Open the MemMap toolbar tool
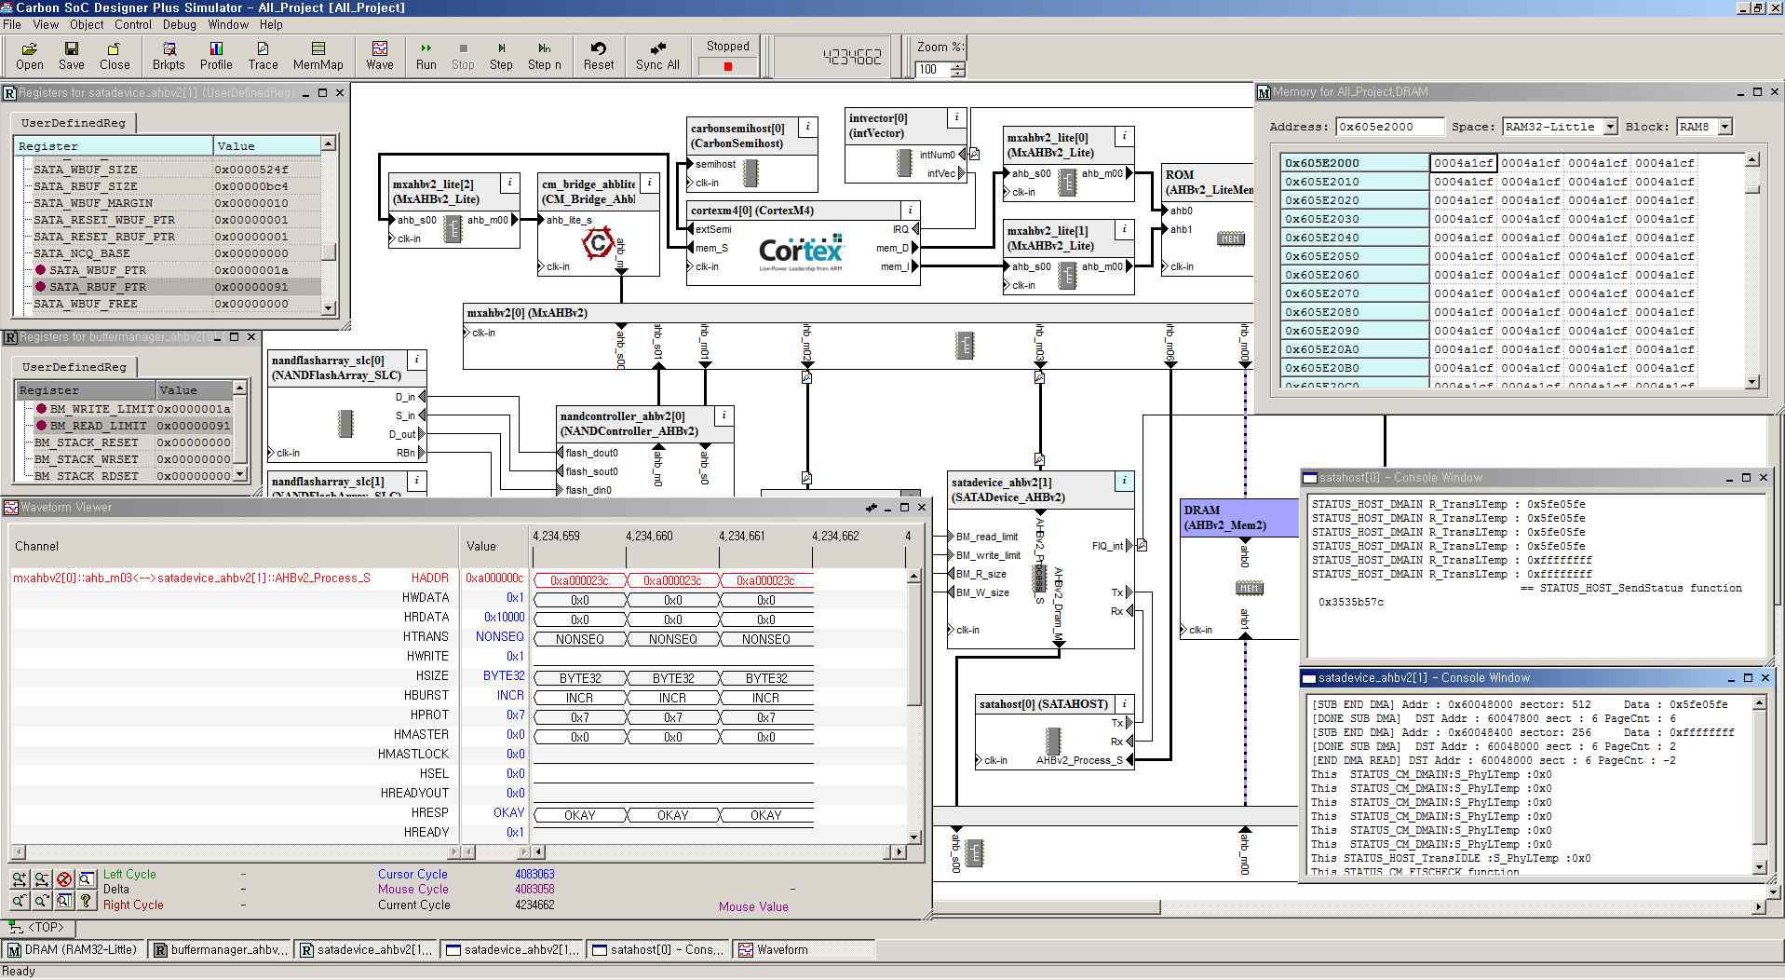Image resolution: width=1785 pixels, height=980 pixels. (318, 56)
